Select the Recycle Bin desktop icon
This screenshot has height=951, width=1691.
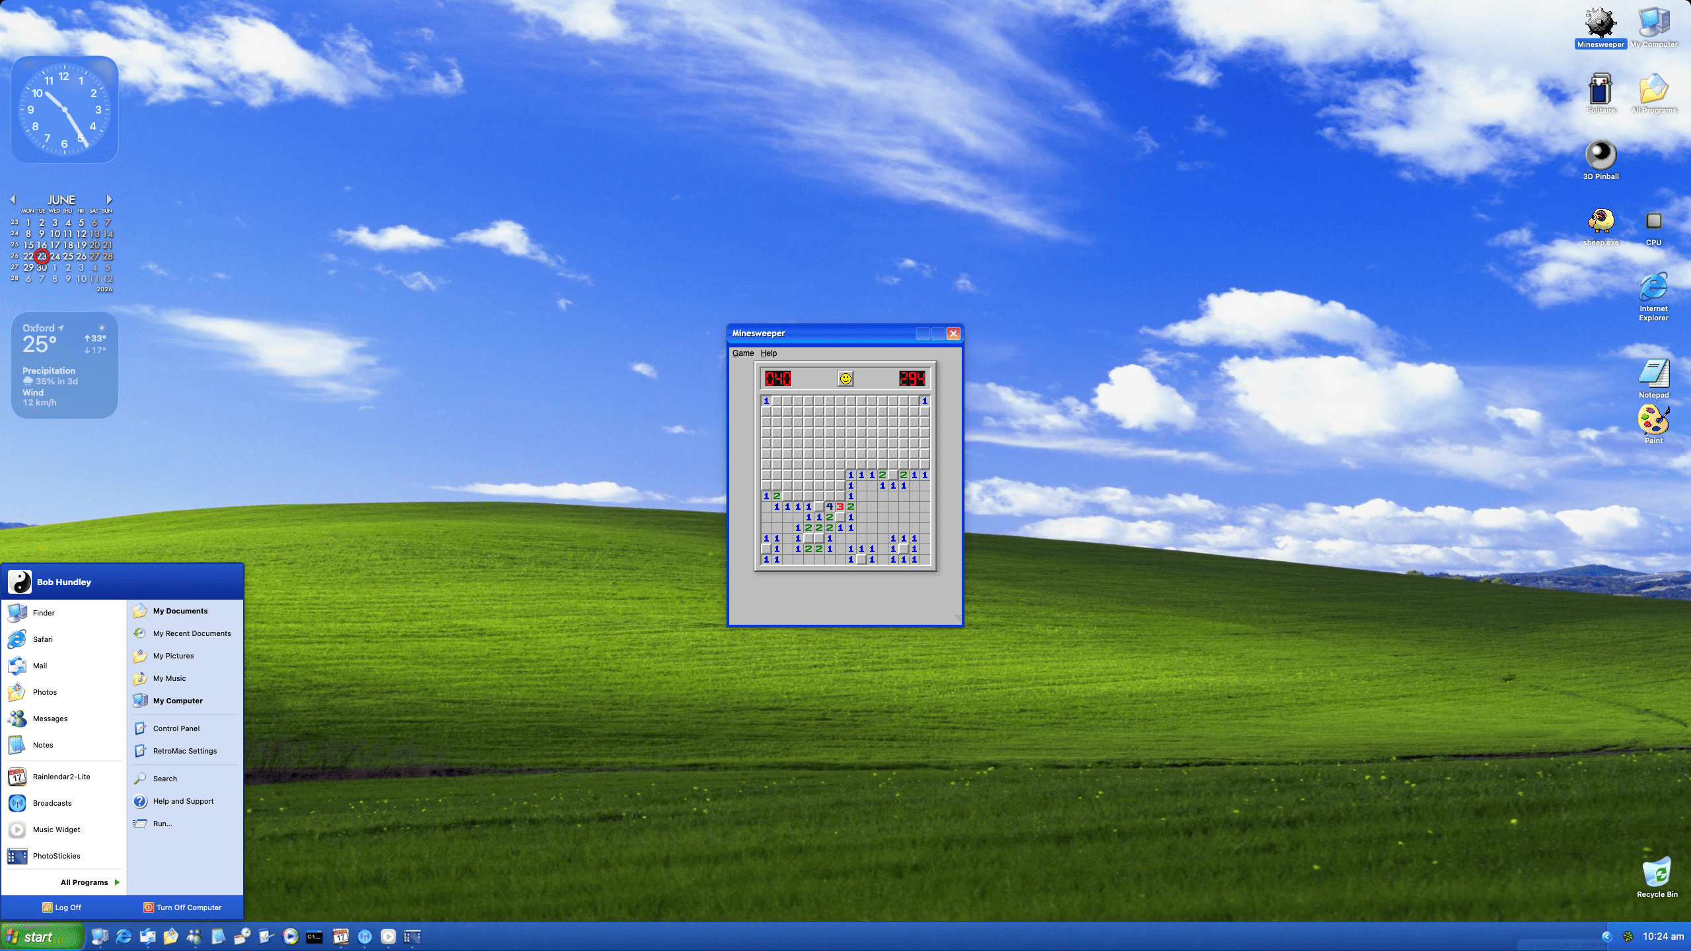(x=1657, y=877)
